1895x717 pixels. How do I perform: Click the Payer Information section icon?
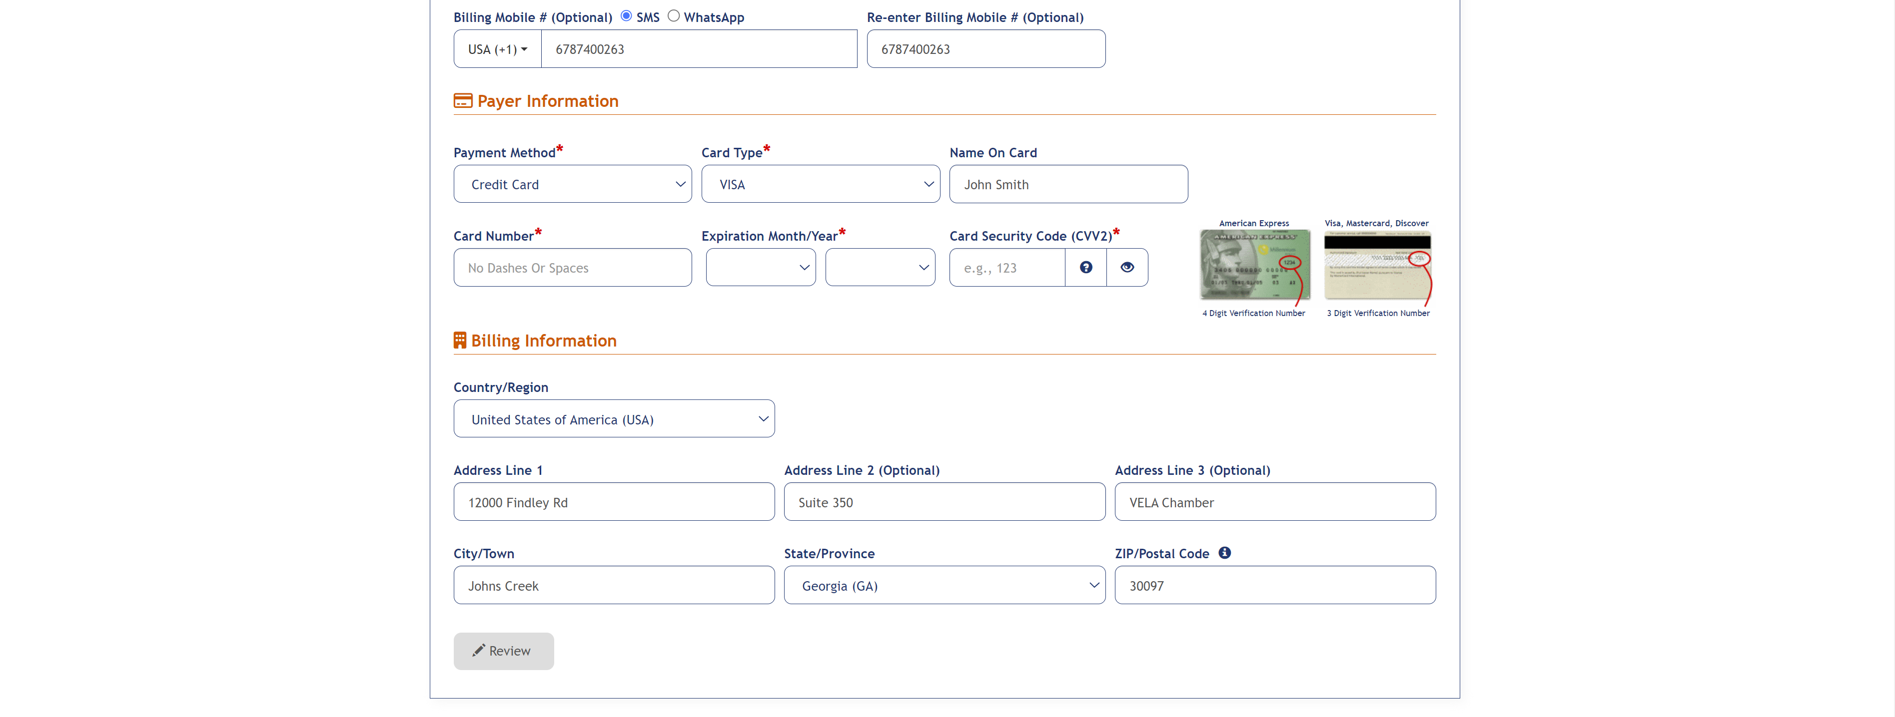462,100
